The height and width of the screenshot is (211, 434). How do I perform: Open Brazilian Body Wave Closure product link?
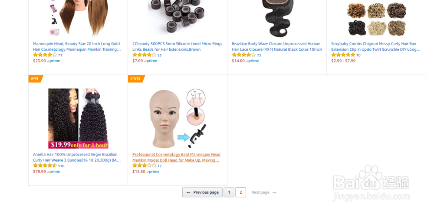pos(277,46)
